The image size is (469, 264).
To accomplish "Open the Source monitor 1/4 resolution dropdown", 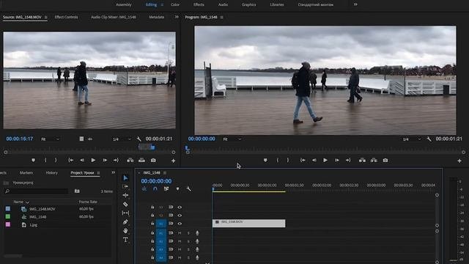I will tap(122, 139).
